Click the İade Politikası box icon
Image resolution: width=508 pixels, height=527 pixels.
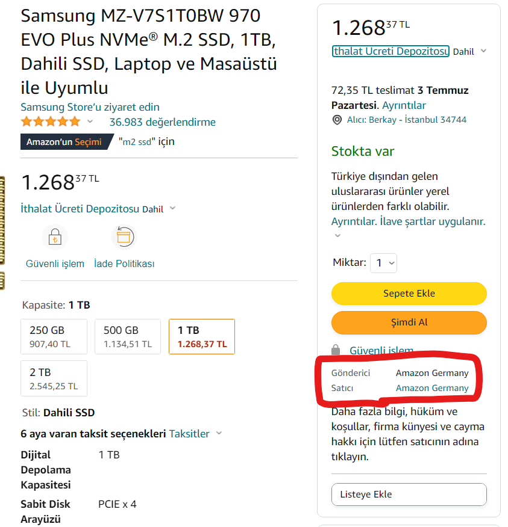click(x=124, y=237)
